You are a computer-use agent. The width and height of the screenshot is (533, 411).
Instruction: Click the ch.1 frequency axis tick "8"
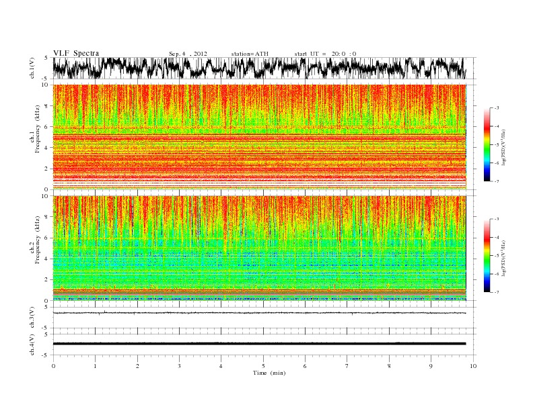47,106
